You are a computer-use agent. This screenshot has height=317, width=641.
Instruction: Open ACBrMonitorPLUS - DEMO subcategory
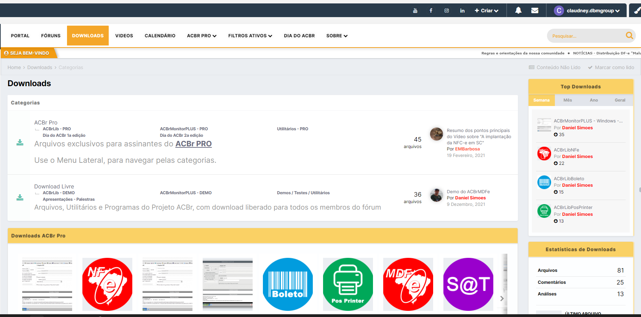(186, 193)
